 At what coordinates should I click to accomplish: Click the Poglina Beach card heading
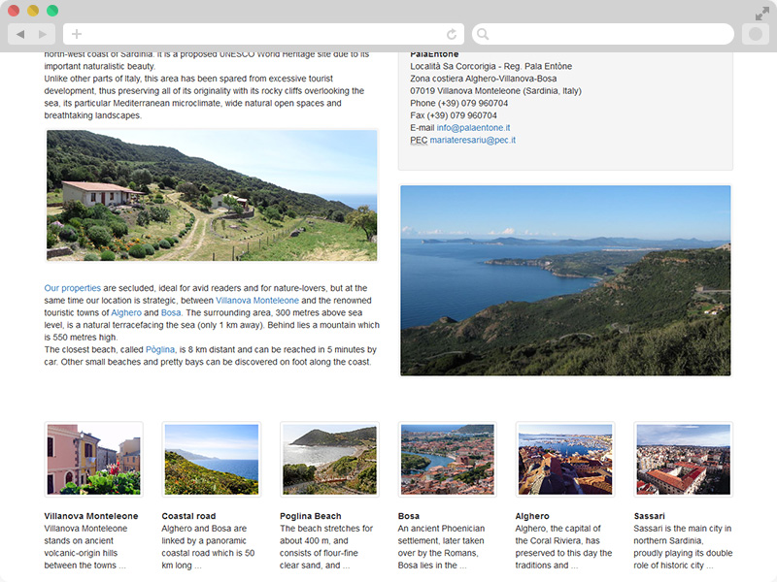310,516
